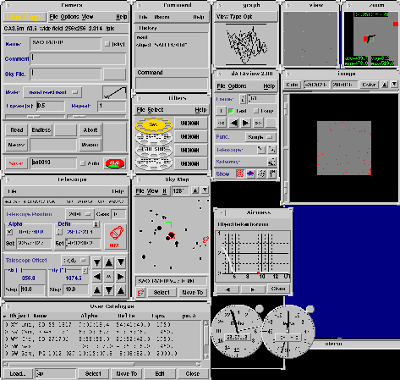Enable the Auto checkbox beside the Save field
The image size is (400, 380).
pos(83,163)
